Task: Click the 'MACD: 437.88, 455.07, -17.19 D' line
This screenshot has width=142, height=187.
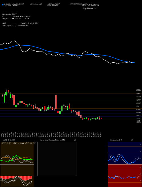Action: tap(15, 19)
